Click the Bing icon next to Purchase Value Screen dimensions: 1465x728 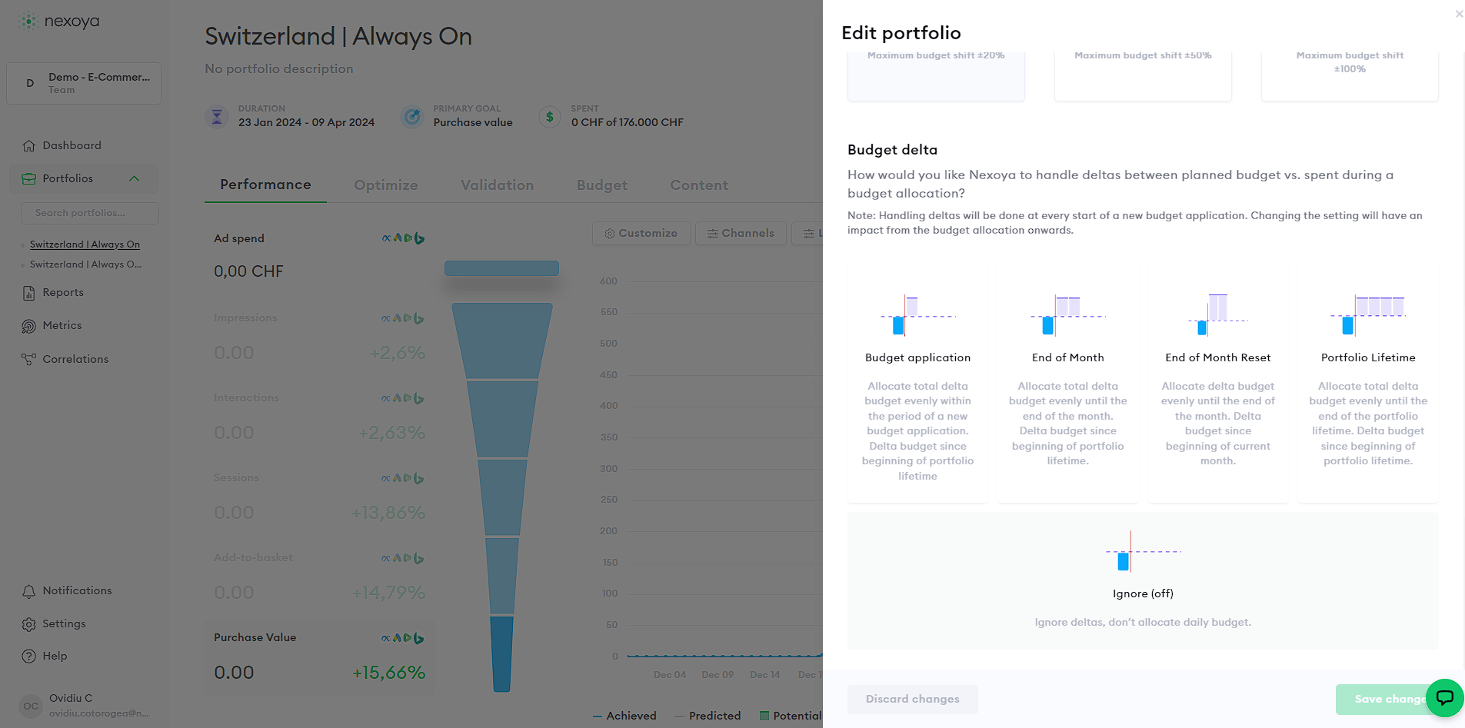(x=419, y=638)
